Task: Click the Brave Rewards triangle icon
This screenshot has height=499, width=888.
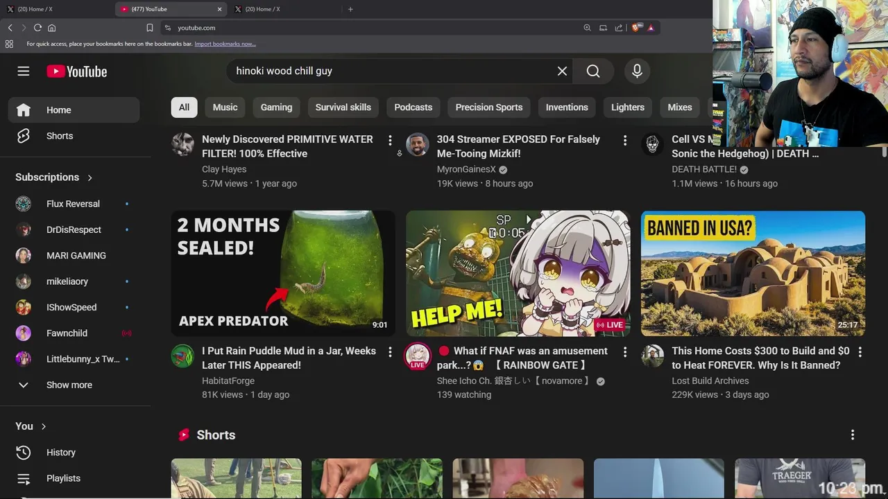Action: 651,28
